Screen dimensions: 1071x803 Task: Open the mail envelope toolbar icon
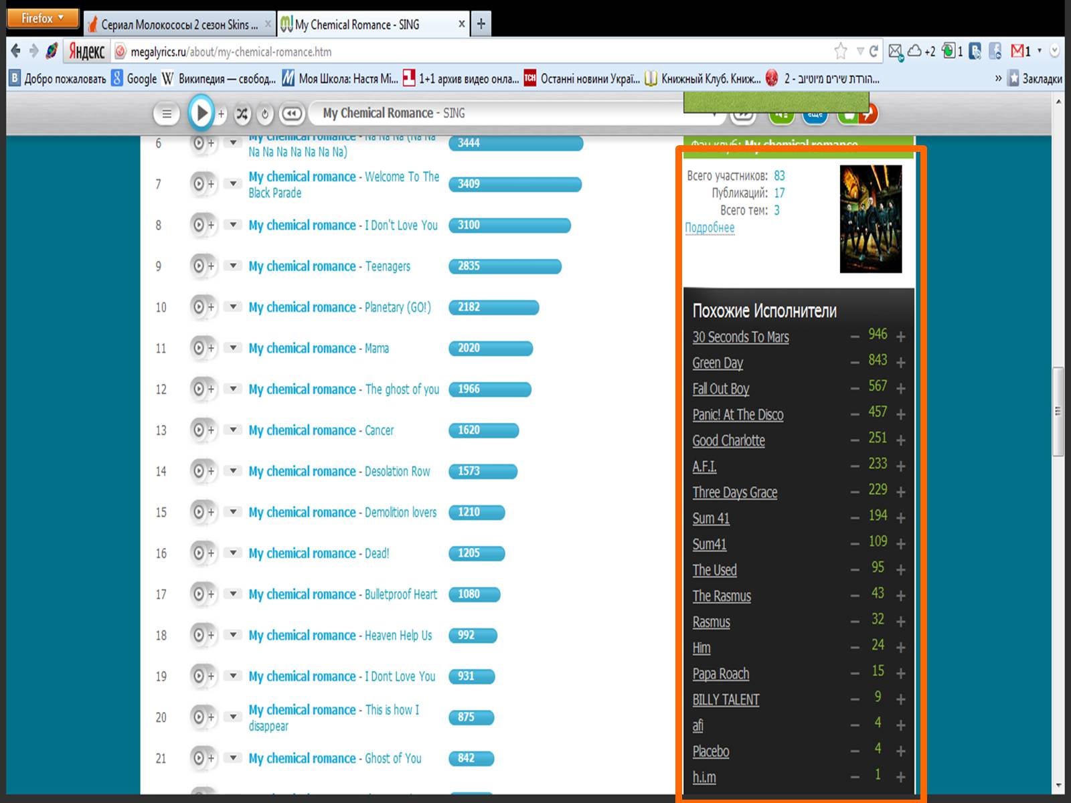coord(896,52)
